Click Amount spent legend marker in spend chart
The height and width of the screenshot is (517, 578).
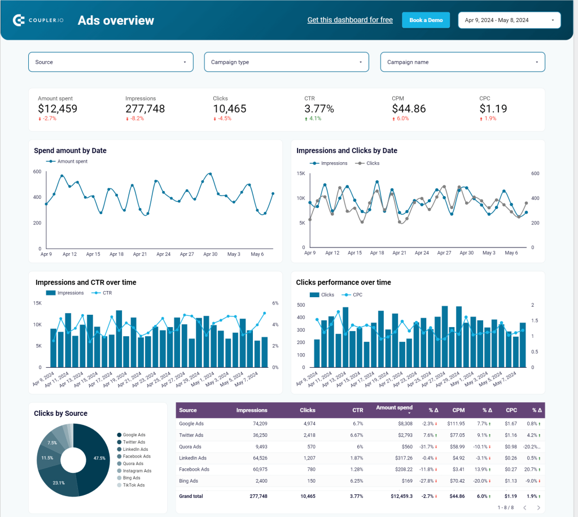pyautogui.click(x=51, y=161)
